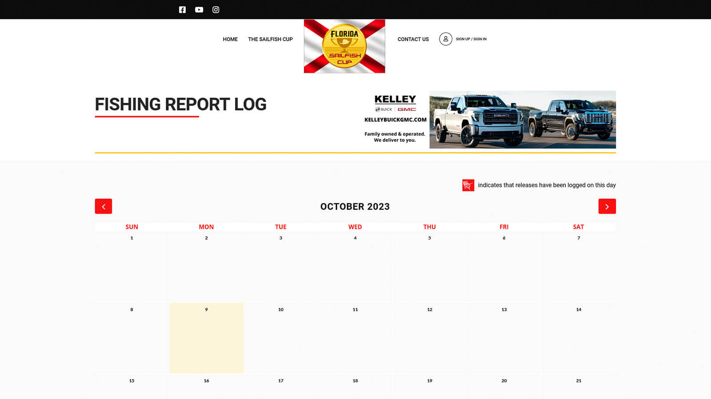Select October 1 on the calendar

pyautogui.click(x=132, y=266)
